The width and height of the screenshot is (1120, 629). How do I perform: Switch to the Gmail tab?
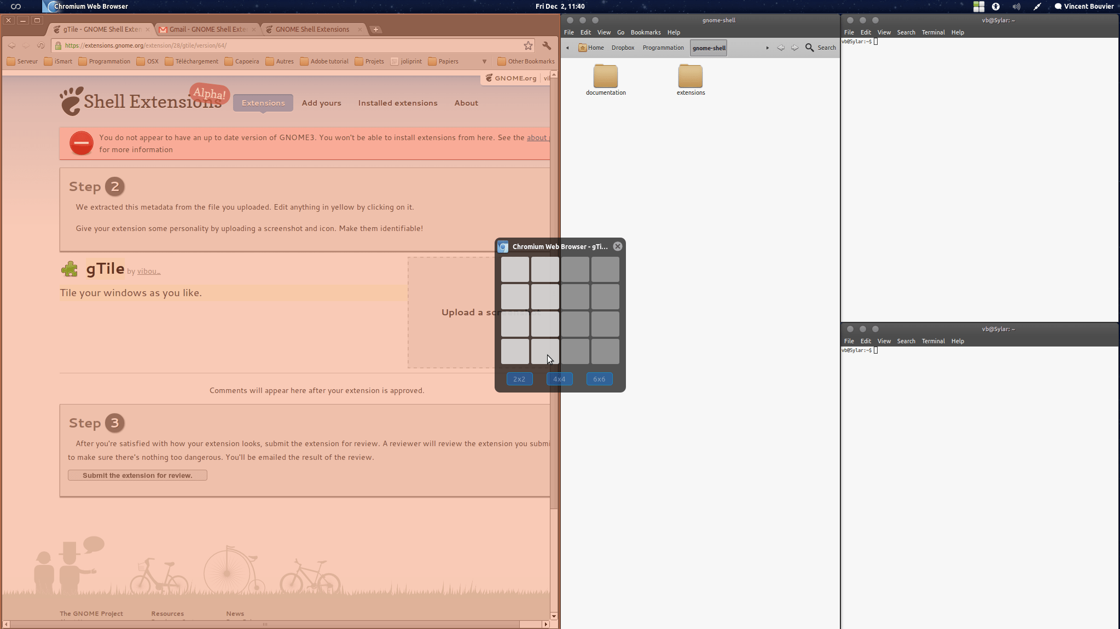pyautogui.click(x=208, y=30)
